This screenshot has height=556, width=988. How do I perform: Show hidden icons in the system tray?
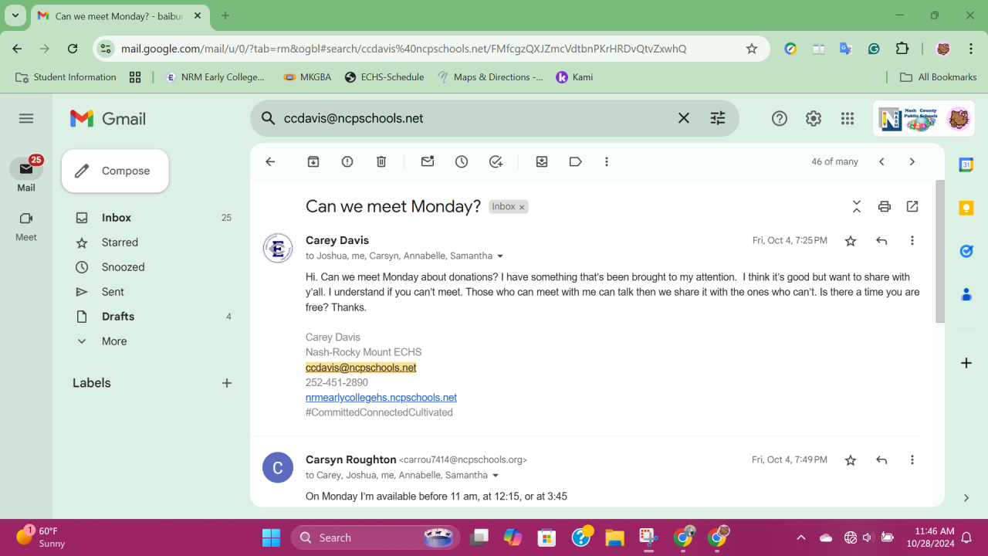pyautogui.click(x=801, y=537)
